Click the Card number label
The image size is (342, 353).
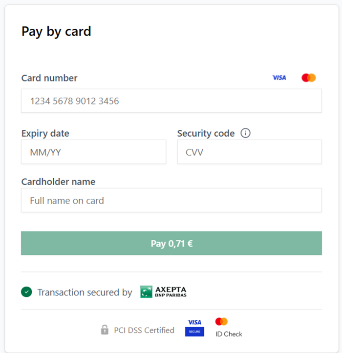tap(49, 78)
